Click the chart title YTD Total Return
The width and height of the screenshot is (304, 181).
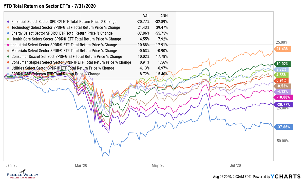(50, 6)
